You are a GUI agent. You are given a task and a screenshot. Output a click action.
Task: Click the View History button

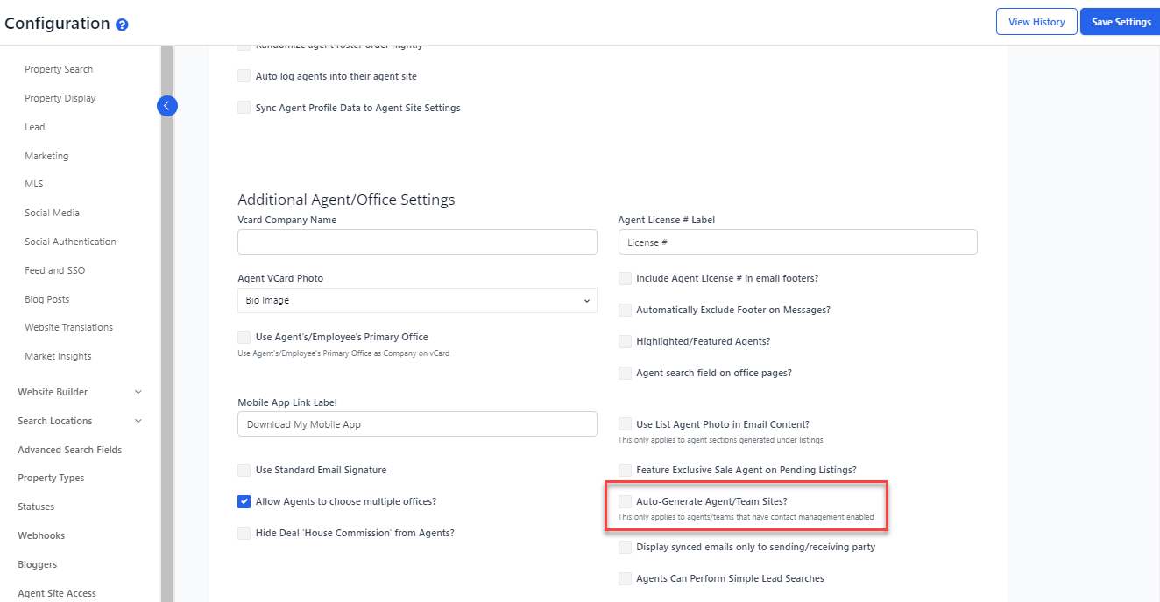(x=1036, y=21)
